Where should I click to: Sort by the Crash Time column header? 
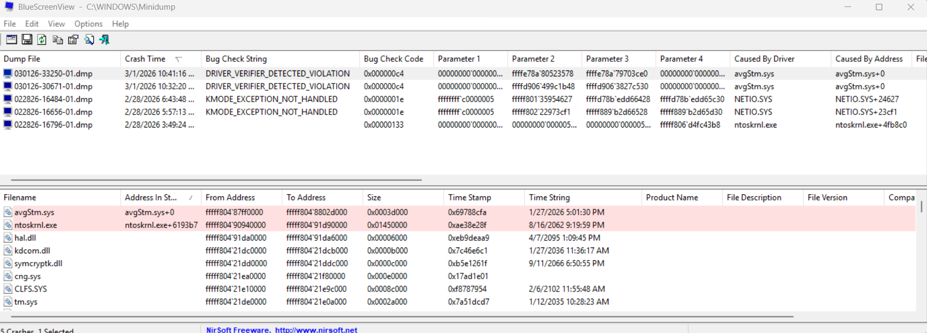[145, 59]
